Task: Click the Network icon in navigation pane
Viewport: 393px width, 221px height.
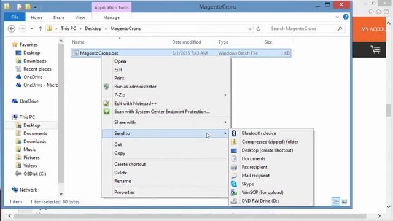Action: pos(15,190)
